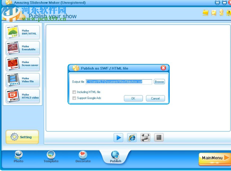Choose Make HTML5 video option
The height and width of the screenshot is (171, 231).
pos(22,96)
